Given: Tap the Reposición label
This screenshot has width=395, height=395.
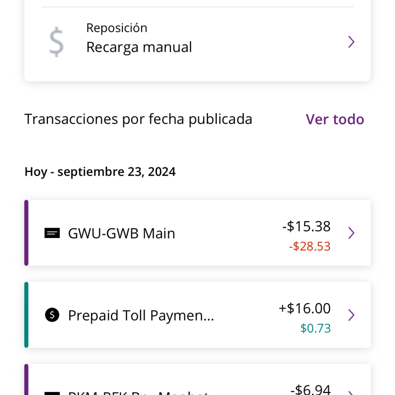Looking at the screenshot, I should click(117, 28).
